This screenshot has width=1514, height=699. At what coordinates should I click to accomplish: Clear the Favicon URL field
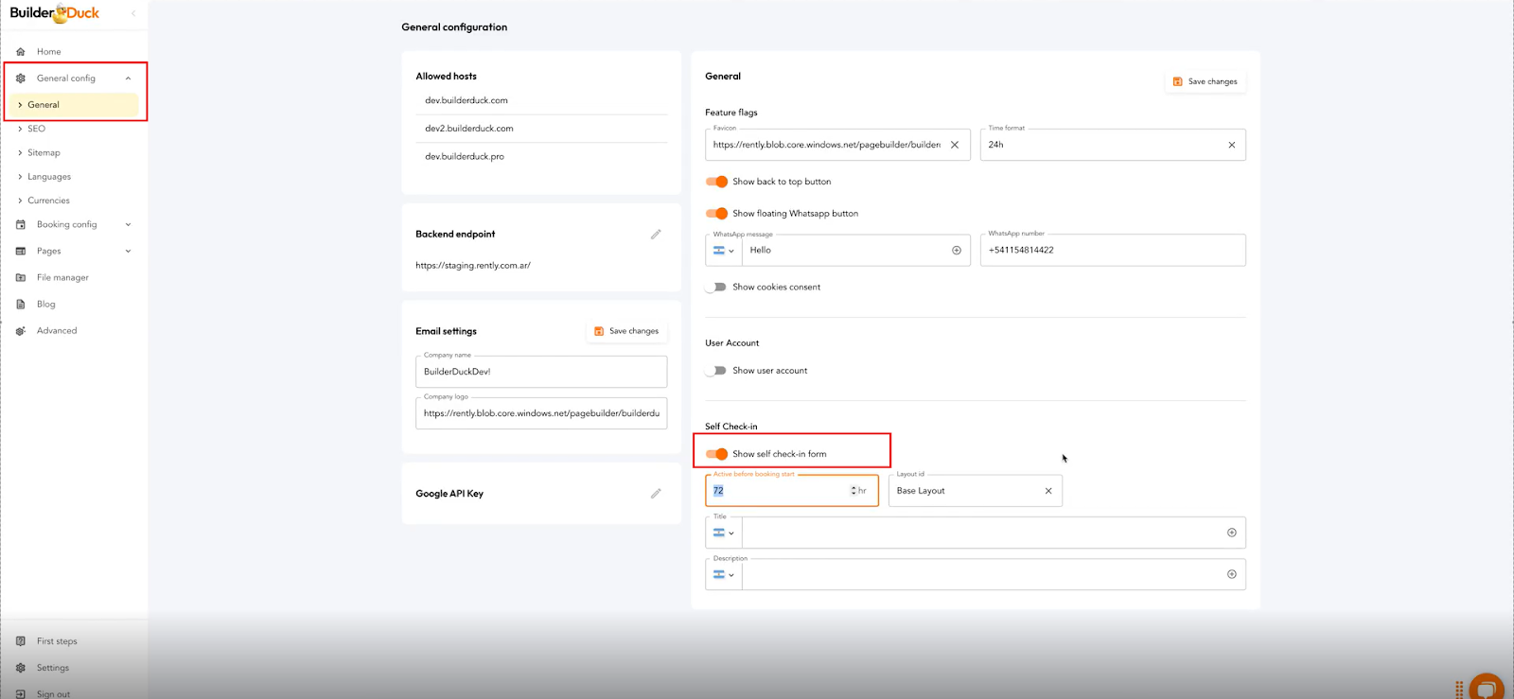click(955, 145)
